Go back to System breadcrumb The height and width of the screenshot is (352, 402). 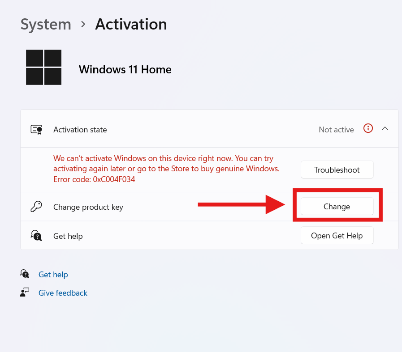(46, 25)
